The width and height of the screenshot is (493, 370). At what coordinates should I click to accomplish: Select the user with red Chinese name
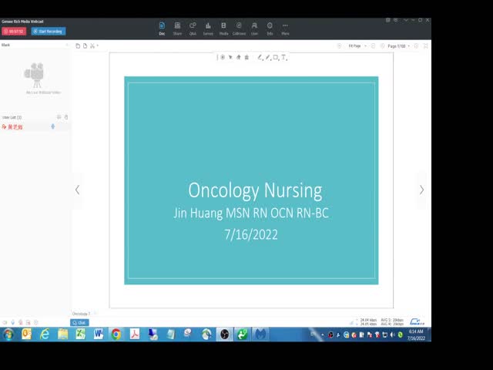click(x=15, y=126)
